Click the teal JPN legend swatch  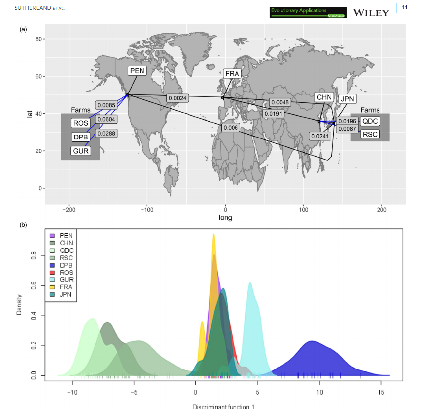[53, 294]
